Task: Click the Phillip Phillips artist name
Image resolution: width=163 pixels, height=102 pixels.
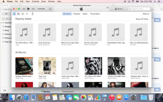Action: click(66, 45)
